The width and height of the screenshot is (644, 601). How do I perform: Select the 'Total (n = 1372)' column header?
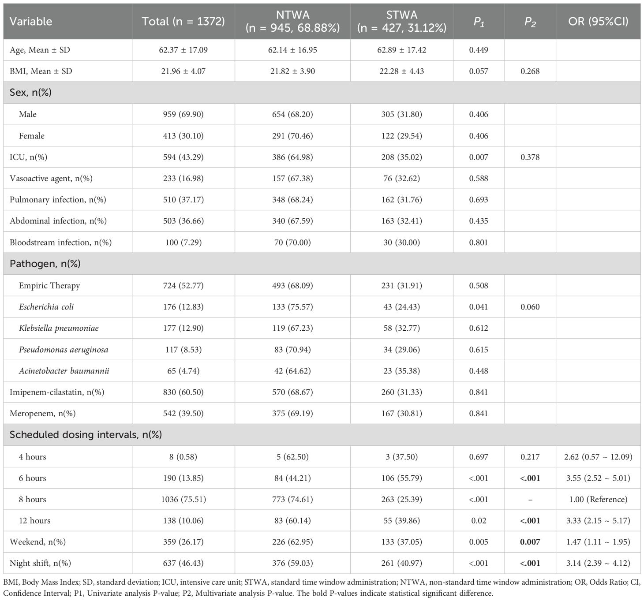click(183, 21)
